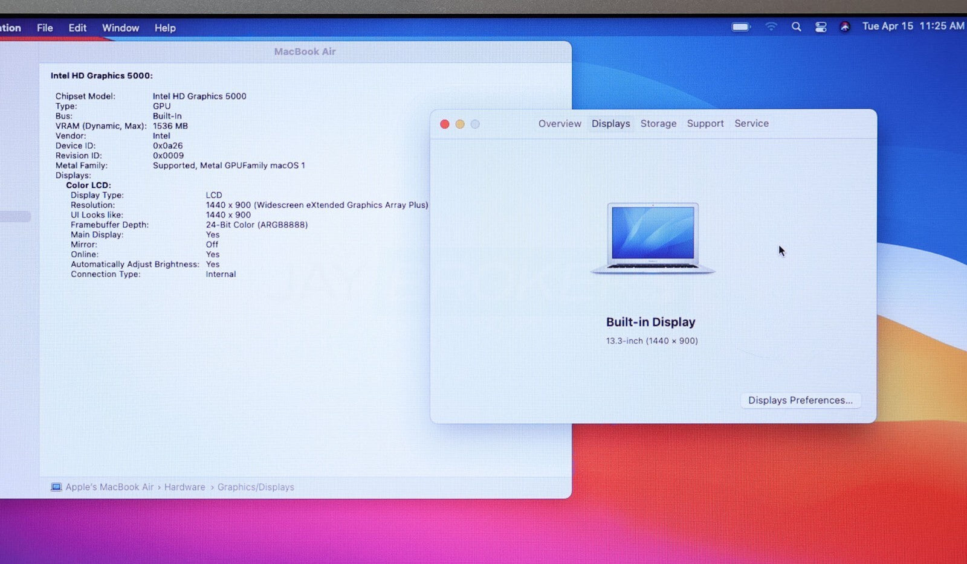Click the Type value GPU

161,106
